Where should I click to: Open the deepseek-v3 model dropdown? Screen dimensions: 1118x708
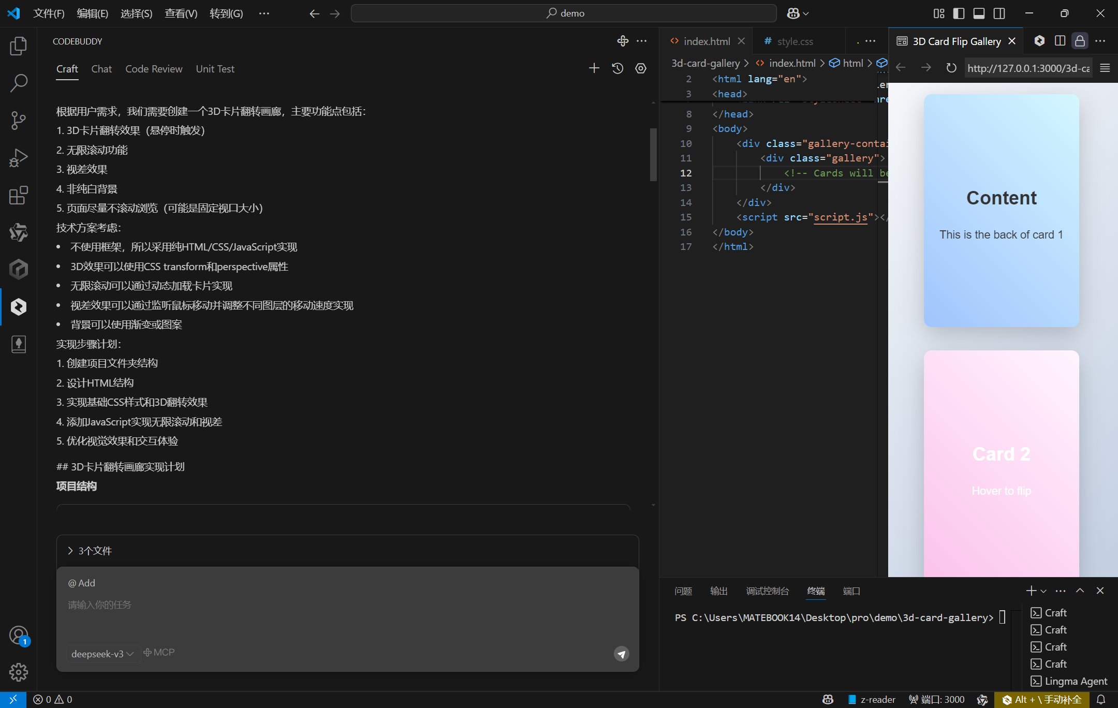coord(102,654)
